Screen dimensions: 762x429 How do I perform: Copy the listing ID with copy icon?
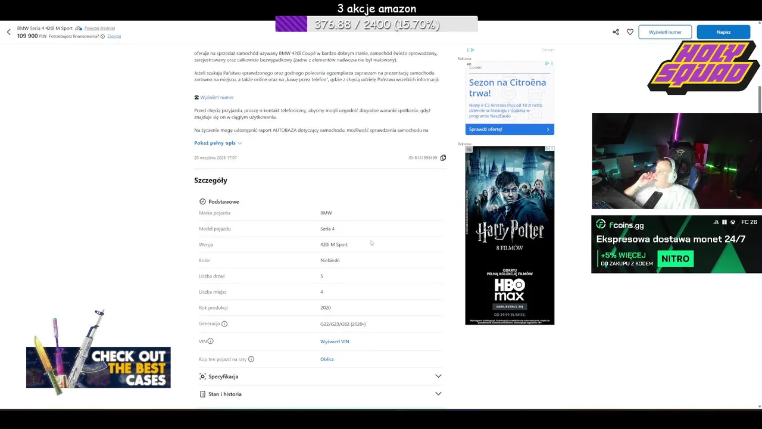pos(443,158)
